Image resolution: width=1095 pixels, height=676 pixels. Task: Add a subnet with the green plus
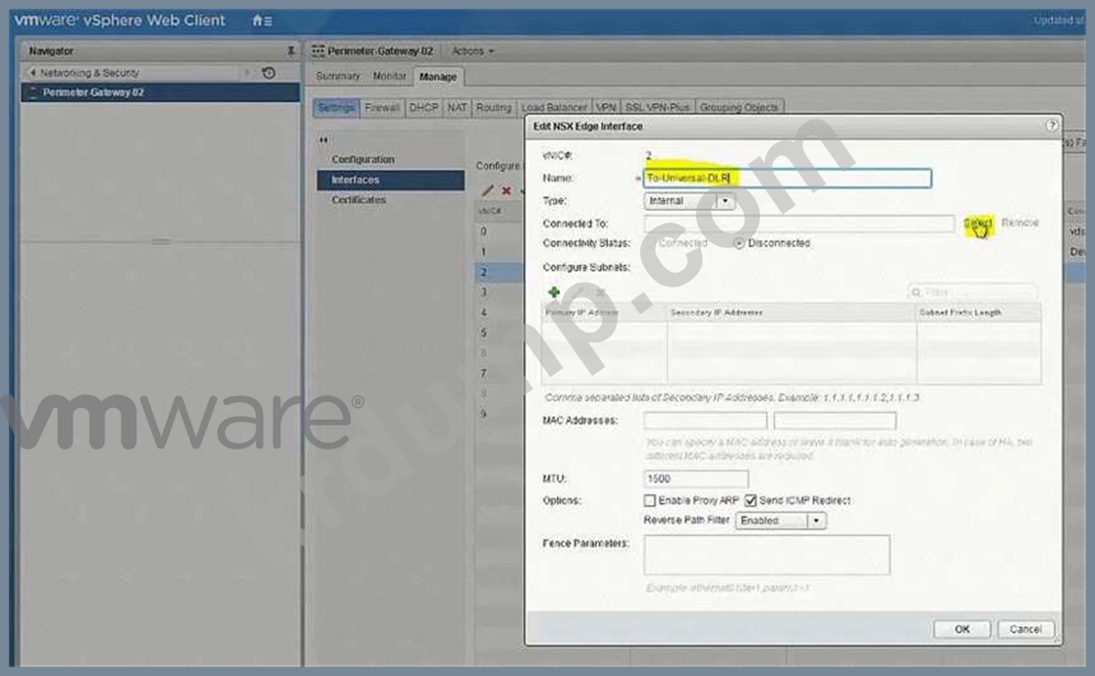pyautogui.click(x=555, y=292)
